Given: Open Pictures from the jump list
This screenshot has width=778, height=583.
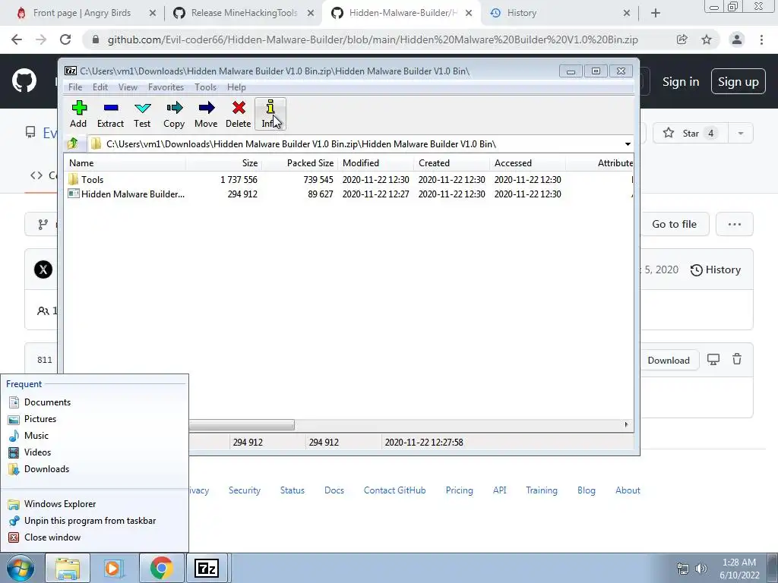Looking at the screenshot, I should click(94, 419).
